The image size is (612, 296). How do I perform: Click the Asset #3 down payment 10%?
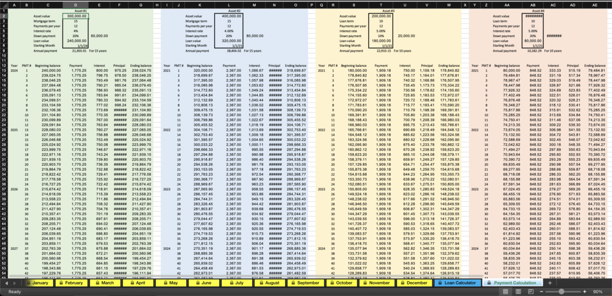[381, 36]
